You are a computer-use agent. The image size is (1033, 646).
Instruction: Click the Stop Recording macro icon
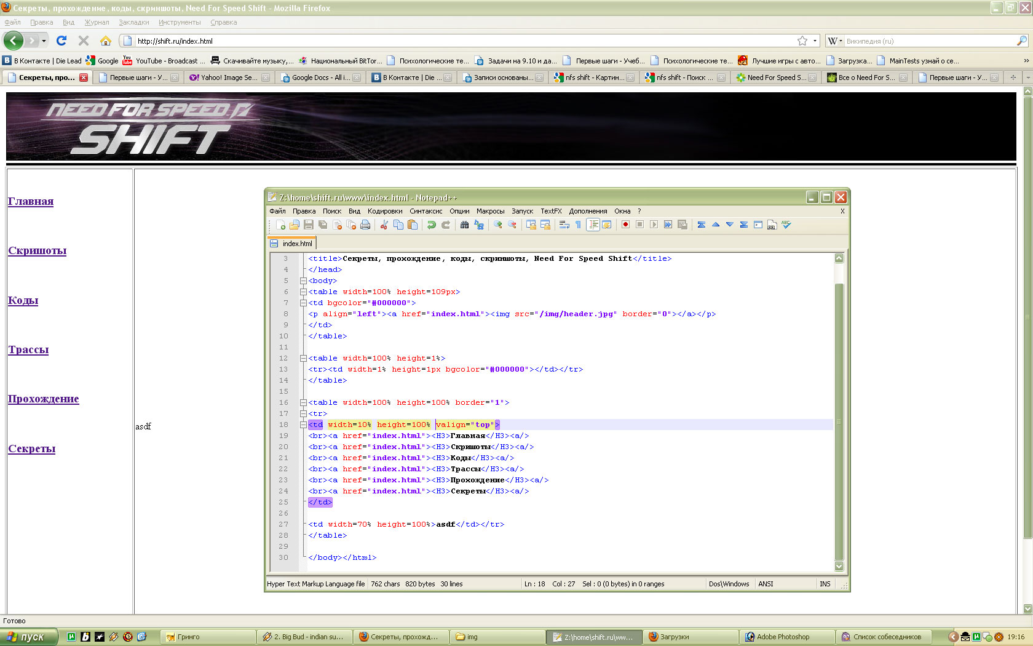(639, 225)
